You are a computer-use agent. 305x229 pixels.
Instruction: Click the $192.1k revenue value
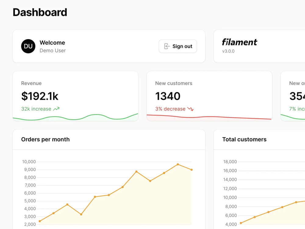click(40, 96)
